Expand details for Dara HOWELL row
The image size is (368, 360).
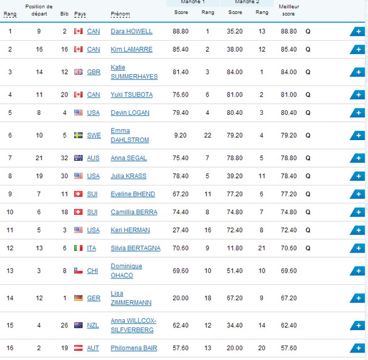tap(358, 32)
